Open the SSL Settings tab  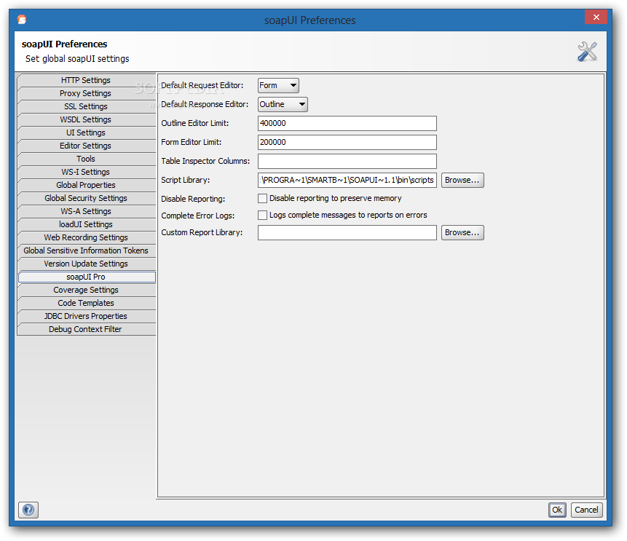click(86, 107)
